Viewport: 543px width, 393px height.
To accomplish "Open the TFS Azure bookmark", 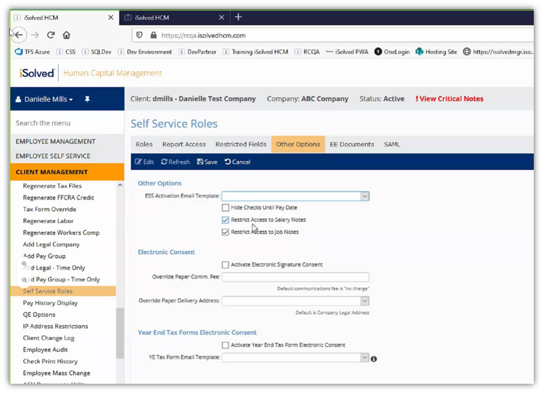I will pyautogui.click(x=33, y=52).
